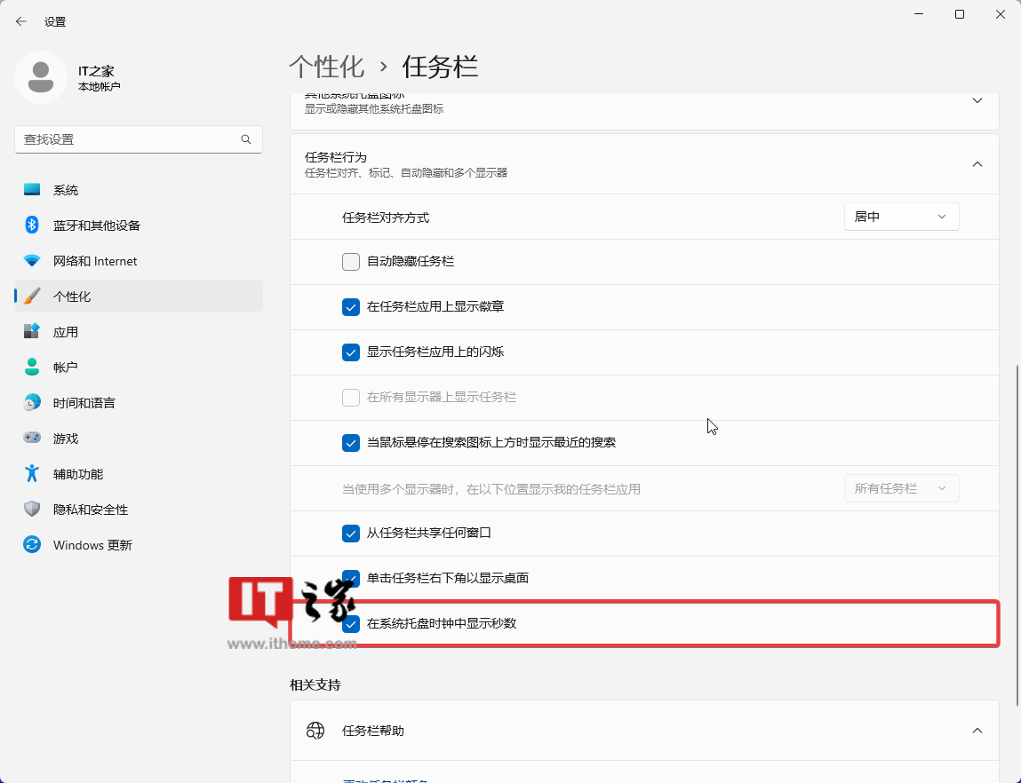Viewport: 1021px width, 783px height.
Task: Click the 个性化 paintbrush icon
Action: pos(32,296)
